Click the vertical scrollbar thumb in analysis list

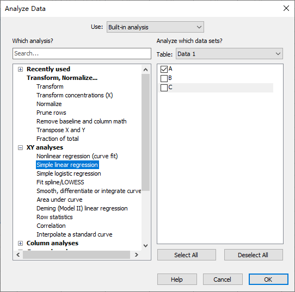[x=145, y=133]
